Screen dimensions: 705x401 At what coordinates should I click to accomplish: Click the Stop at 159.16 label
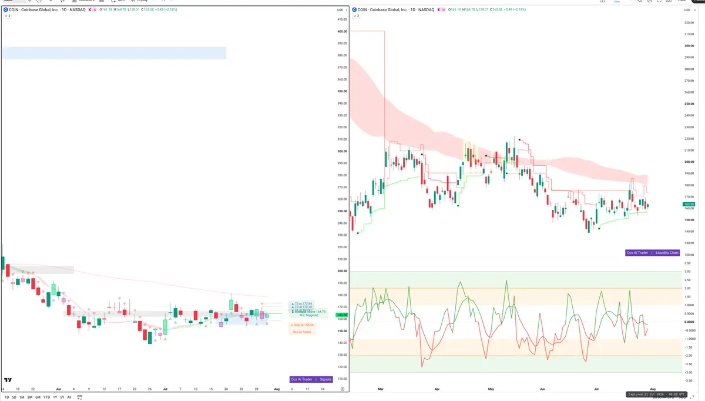pos(303,325)
